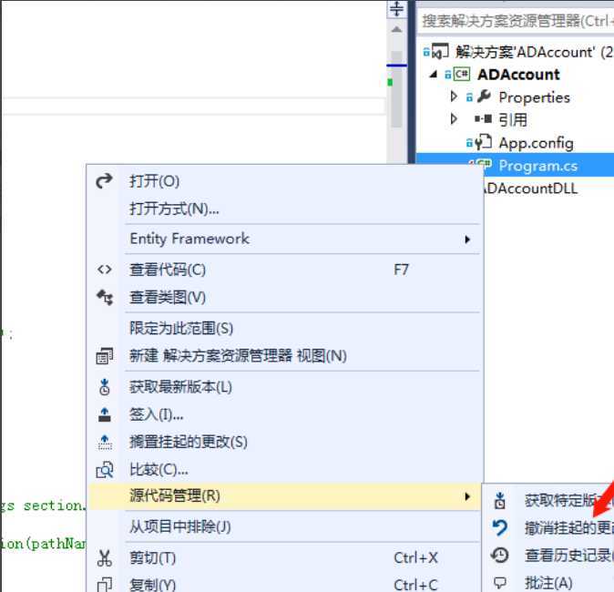Click the Open (打开) arrow icon

pos(104,181)
